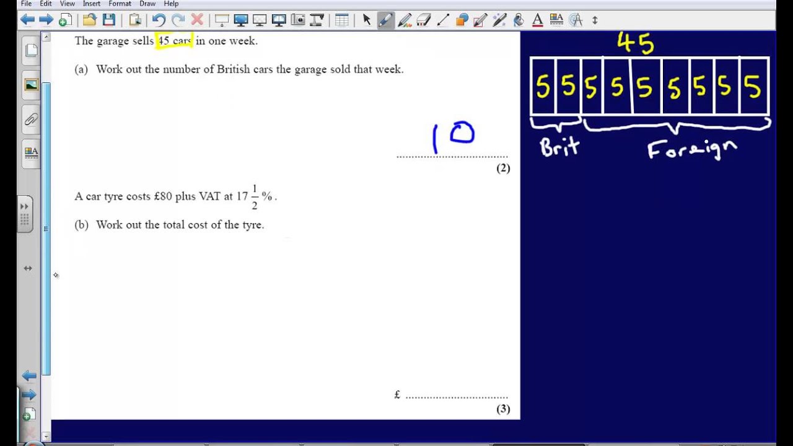Open the Insert menu
Viewport: 793px width, 446px height.
(x=92, y=4)
